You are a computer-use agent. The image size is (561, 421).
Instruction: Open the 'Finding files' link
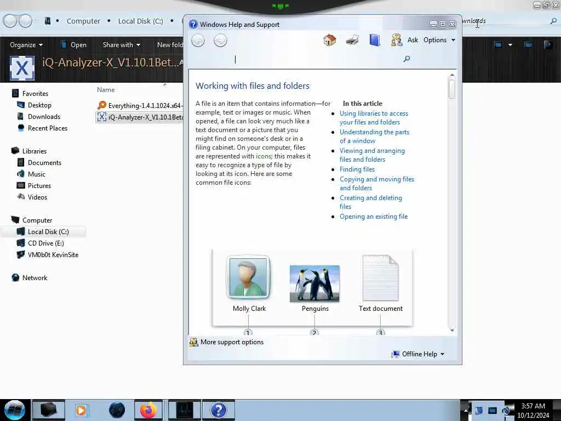(x=357, y=169)
